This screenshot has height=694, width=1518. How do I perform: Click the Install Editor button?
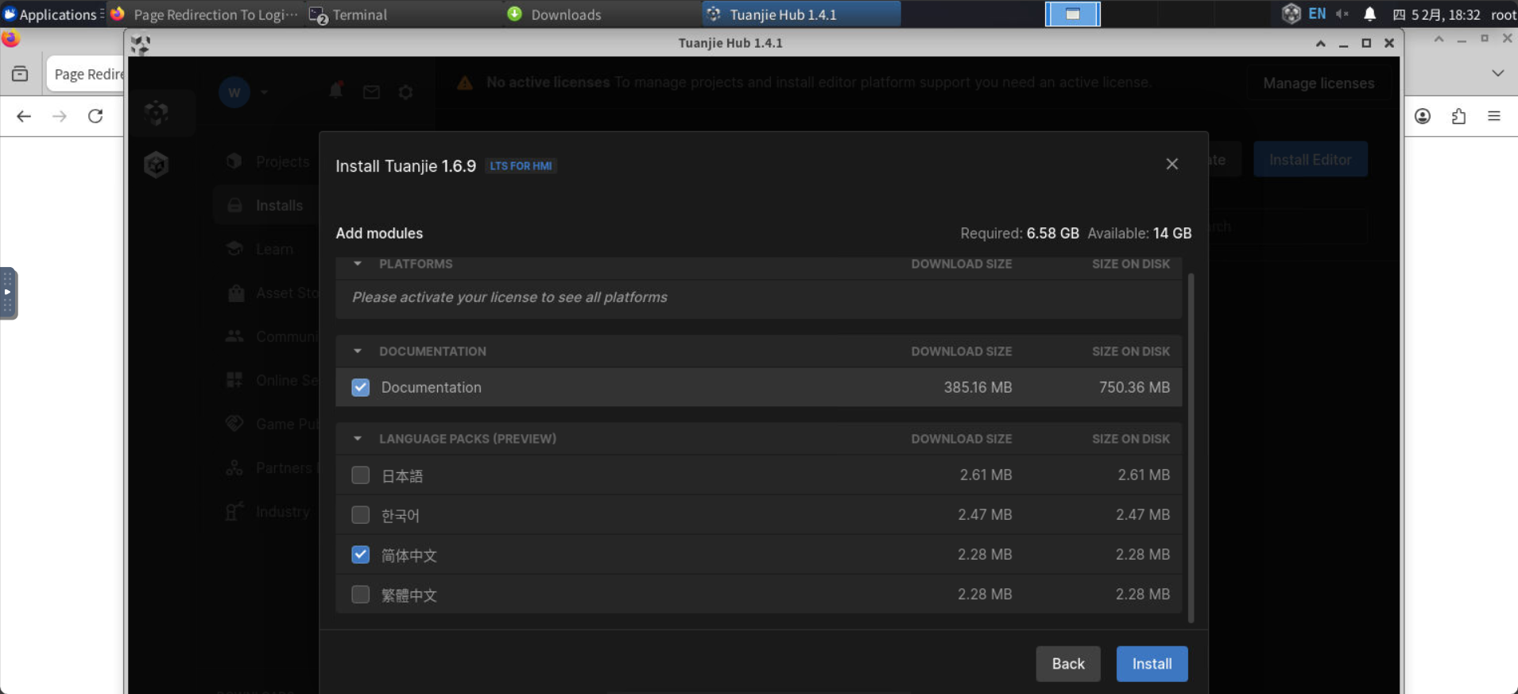1311,160
